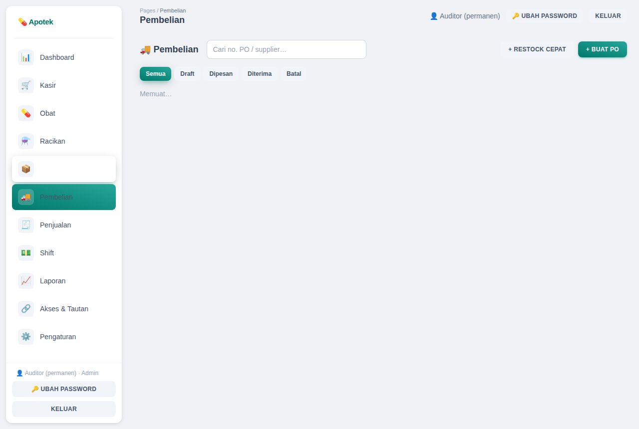
Task: Select the Pembelian truck icon in the sidebar
Action: tap(26, 197)
